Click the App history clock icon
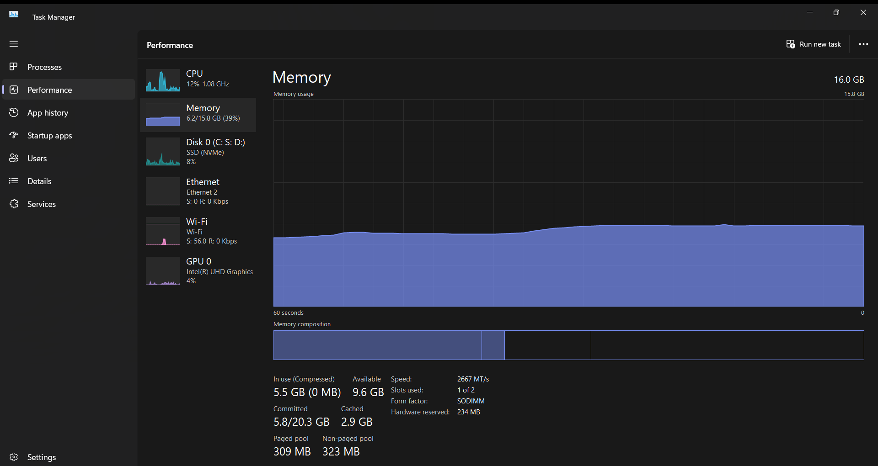Screen dimensions: 878x466 pos(14,112)
